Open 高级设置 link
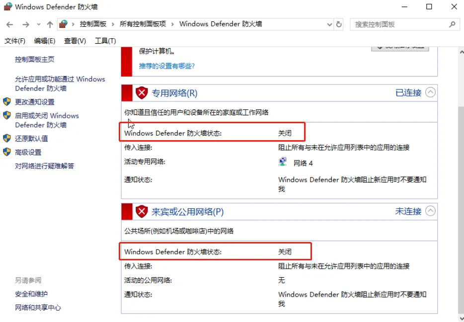Screen dimensions: 464x322 tap(28, 153)
